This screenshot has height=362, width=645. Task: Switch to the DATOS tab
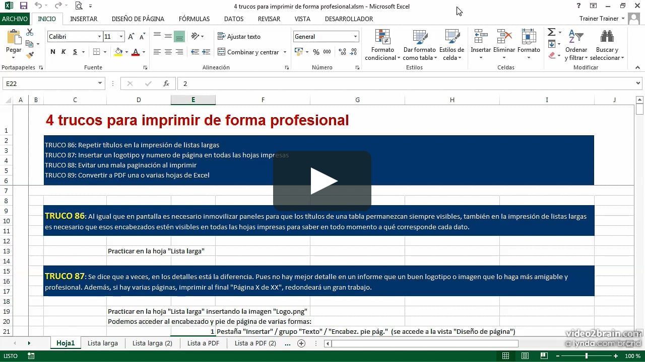click(234, 19)
